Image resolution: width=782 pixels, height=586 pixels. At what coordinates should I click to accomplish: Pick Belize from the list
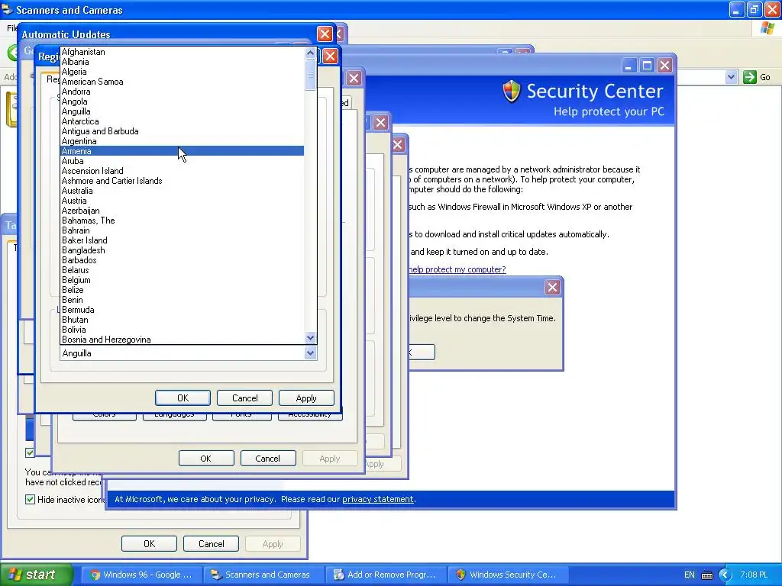(182, 290)
